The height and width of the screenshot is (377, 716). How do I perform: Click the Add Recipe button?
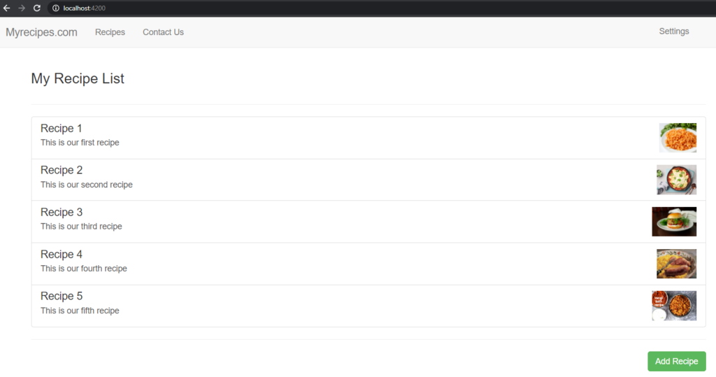tap(677, 361)
